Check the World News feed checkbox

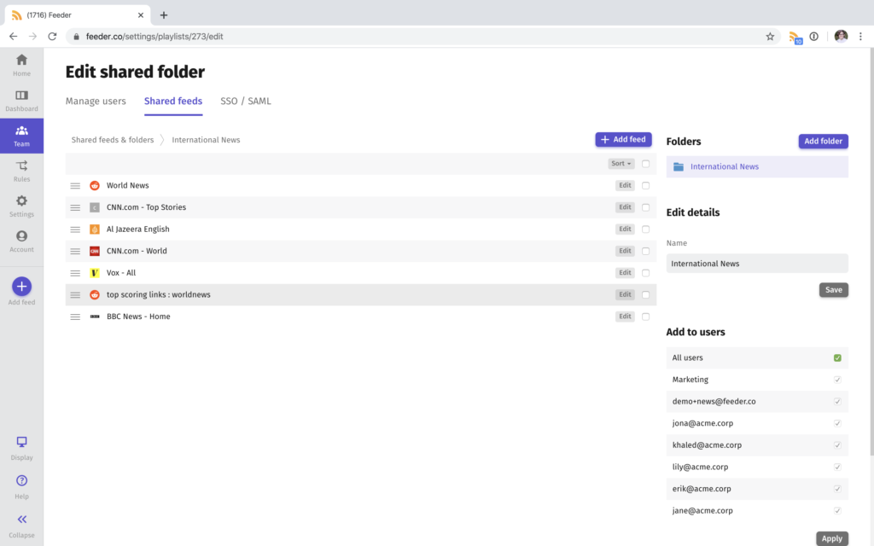[645, 185]
